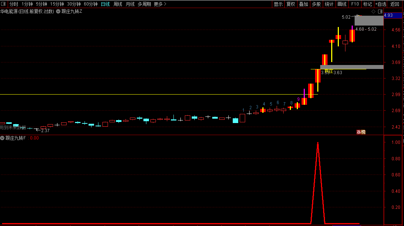Viewport: 404px width, 226px height.
Task: Toggle the side panel icon near price axis
Action: point(380,11)
